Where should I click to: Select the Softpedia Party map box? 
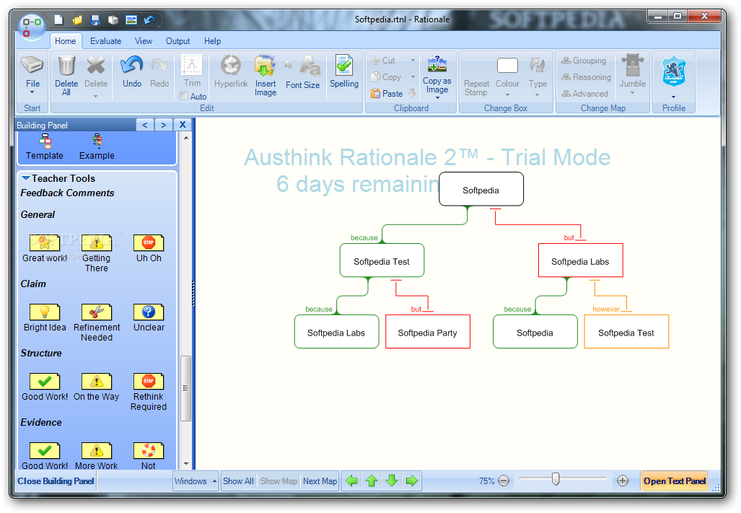[428, 332]
